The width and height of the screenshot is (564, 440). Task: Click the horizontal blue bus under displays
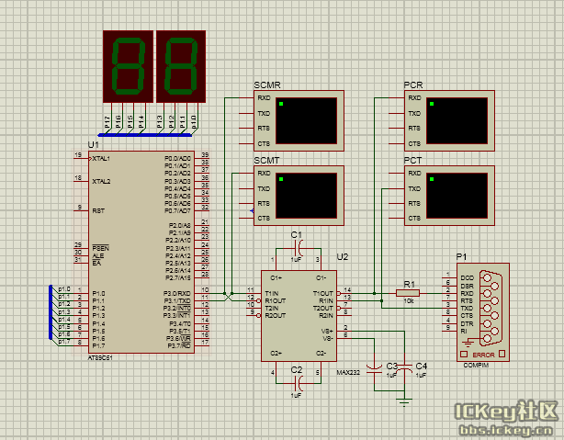click(x=145, y=135)
